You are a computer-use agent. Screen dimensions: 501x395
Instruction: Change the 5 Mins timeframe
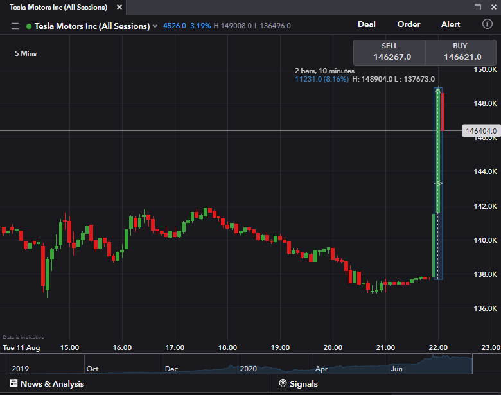point(26,54)
